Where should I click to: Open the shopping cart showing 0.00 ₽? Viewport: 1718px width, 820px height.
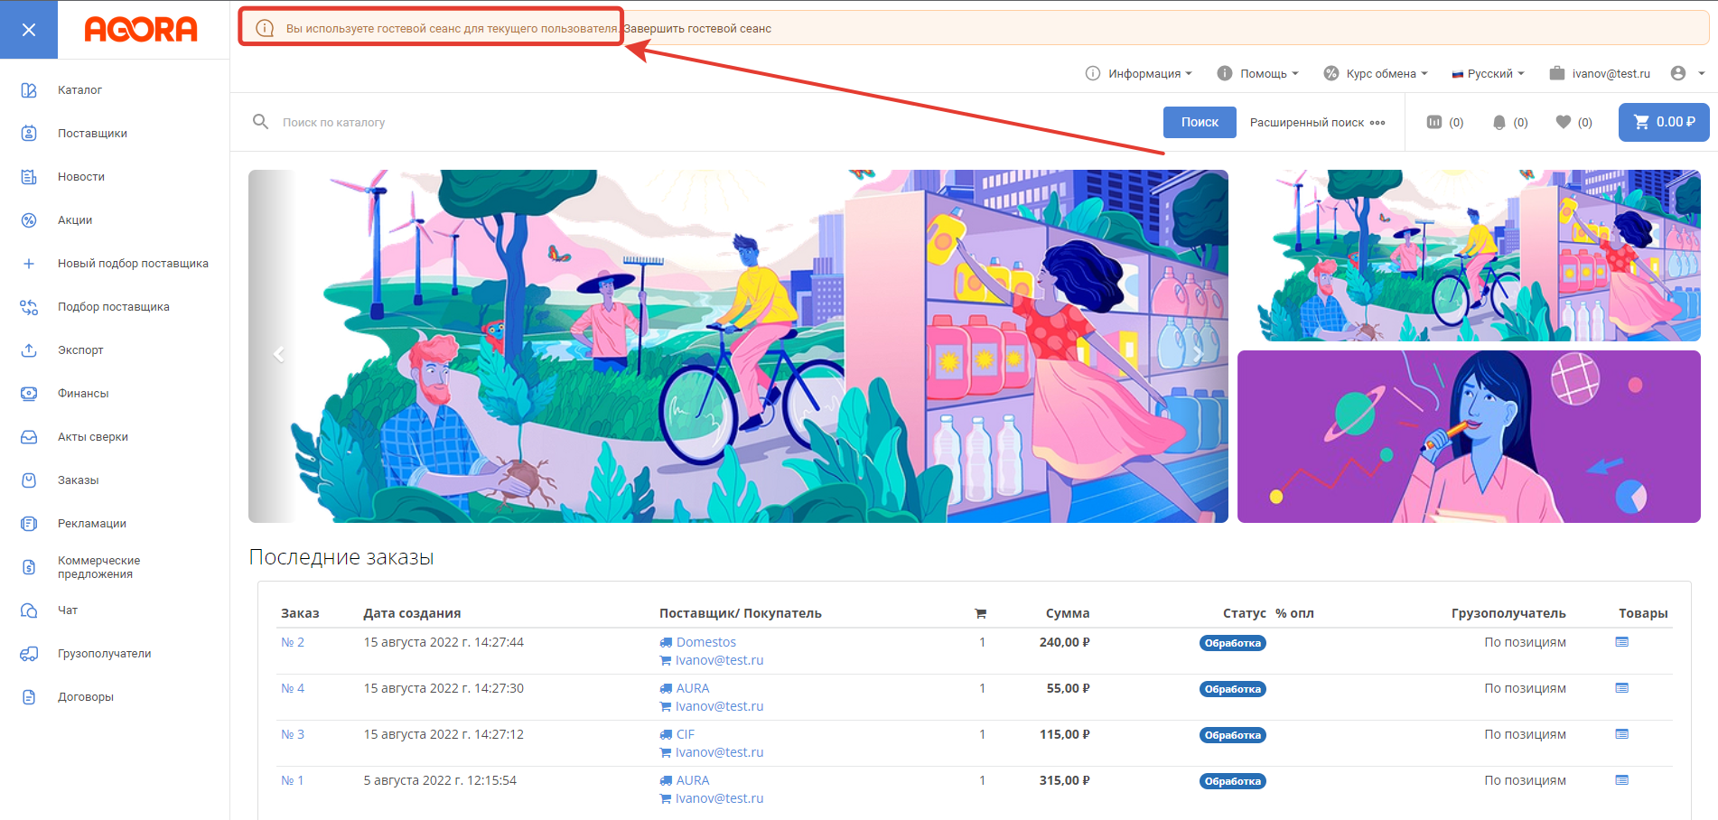coord(1664,122)
